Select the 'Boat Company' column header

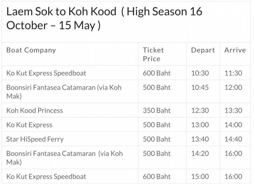31,50
